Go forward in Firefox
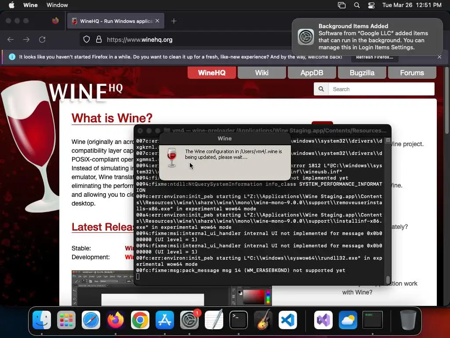The height and width of the screenshot is (338, 450). pyautogui.click(x=26, y=40)
